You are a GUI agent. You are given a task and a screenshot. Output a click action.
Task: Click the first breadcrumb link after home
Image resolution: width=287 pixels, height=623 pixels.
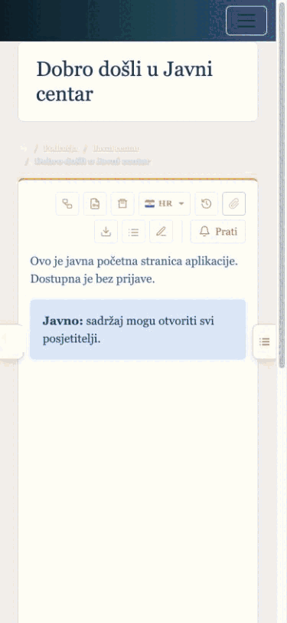60,149
